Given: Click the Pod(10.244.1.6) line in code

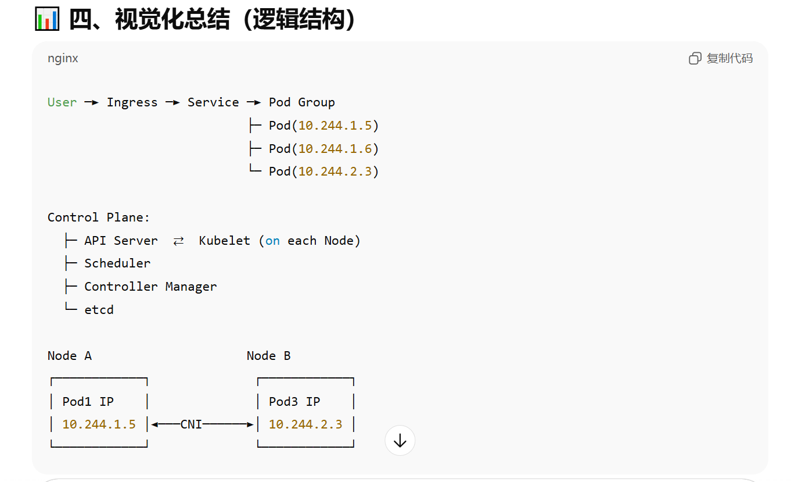Looking at the screenshot, I should coord(323,149).
